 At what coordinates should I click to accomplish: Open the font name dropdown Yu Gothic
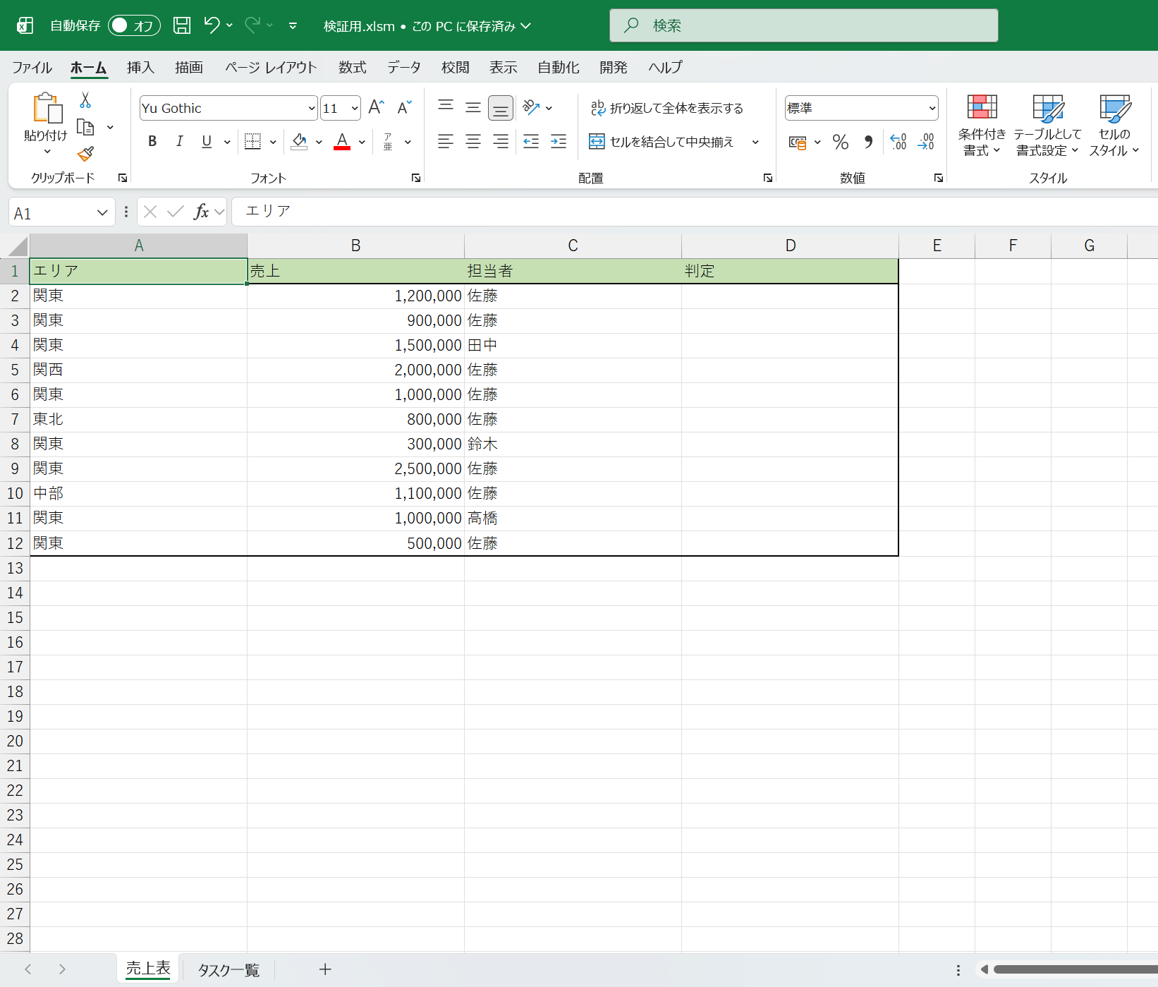312,108
